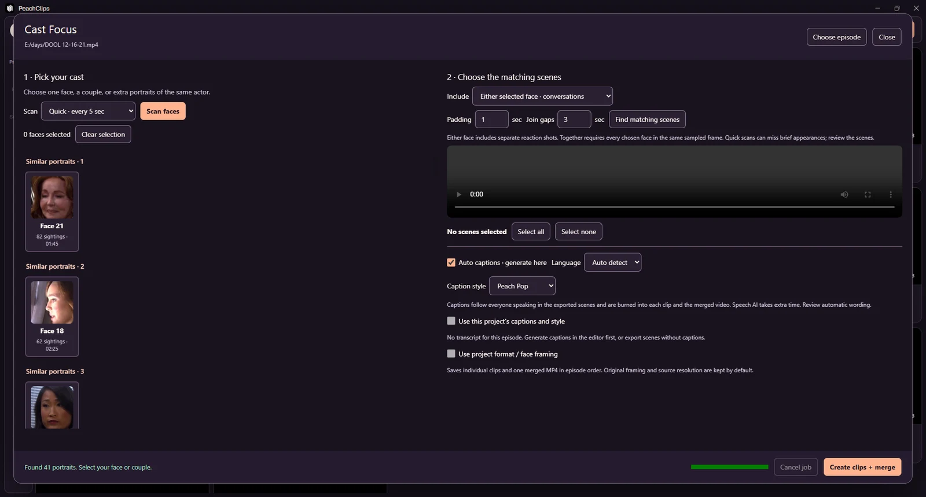Click Create clips + merge button
The height and width of the screenshot is (497, 926).
pyautogui.click(x=862, y=467)
